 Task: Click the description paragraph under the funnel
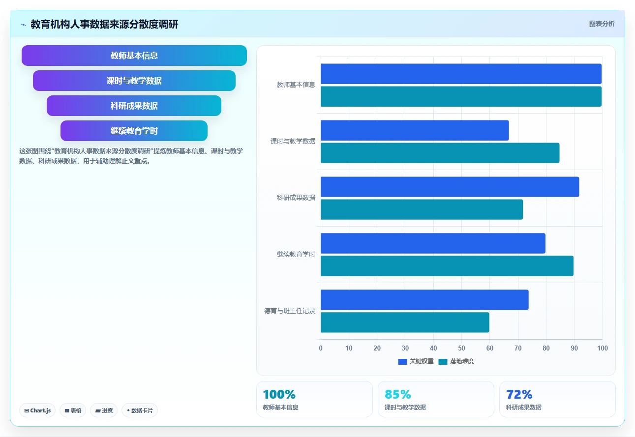coord(131,156)
